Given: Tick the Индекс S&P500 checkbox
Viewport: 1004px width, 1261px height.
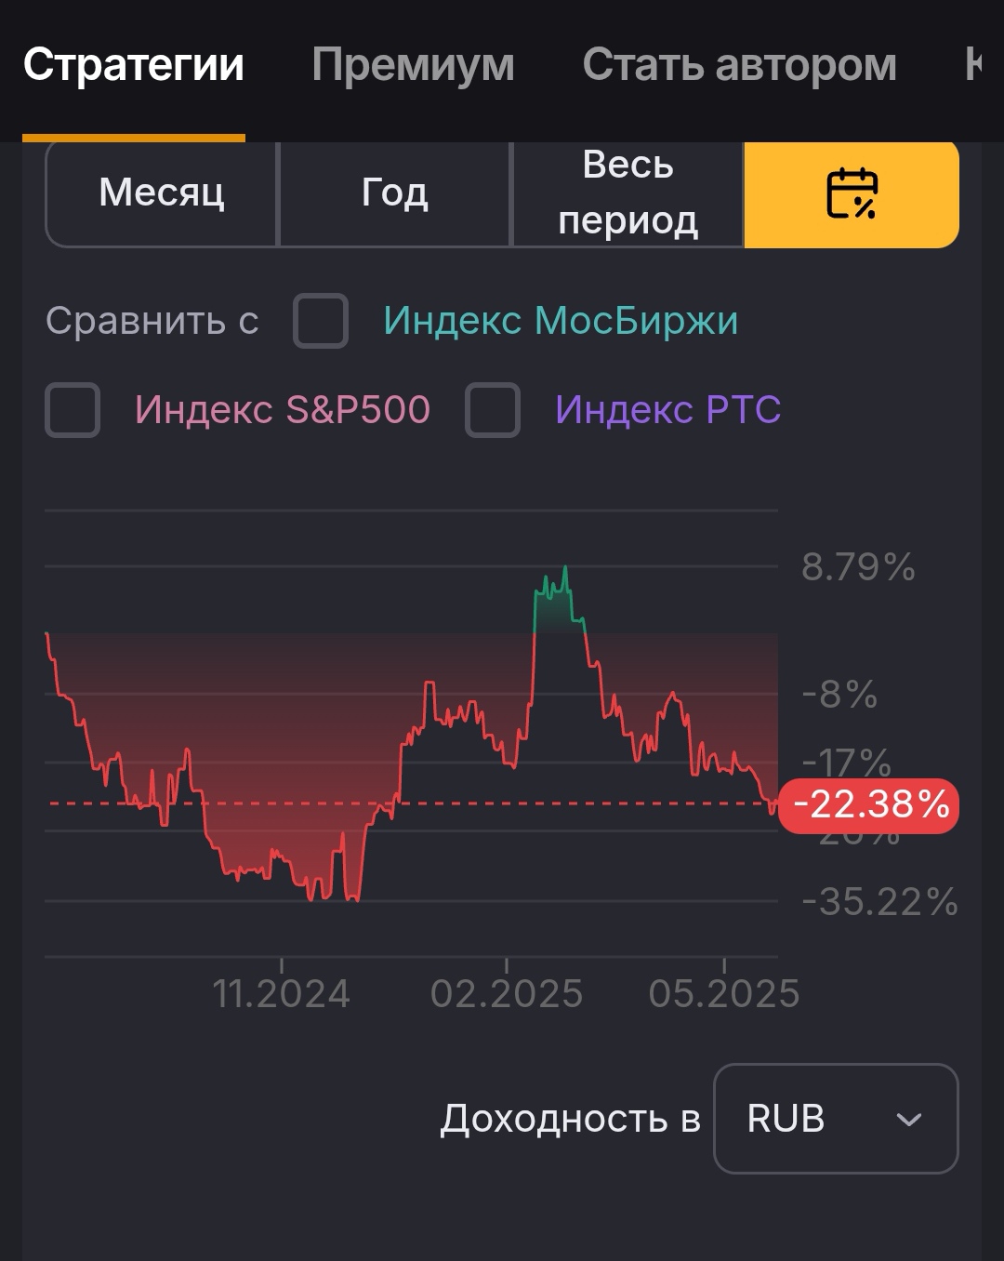Looking at the screenshot, I should [x=73, y=410].
